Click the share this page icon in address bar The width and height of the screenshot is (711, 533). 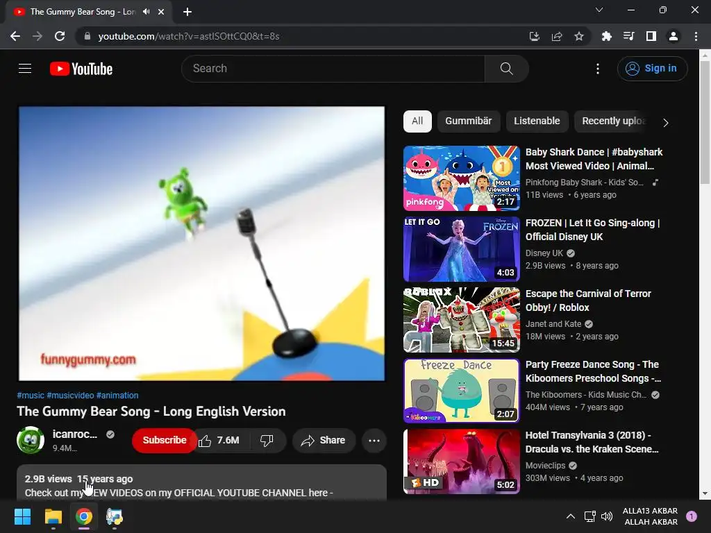pos(557,36)
